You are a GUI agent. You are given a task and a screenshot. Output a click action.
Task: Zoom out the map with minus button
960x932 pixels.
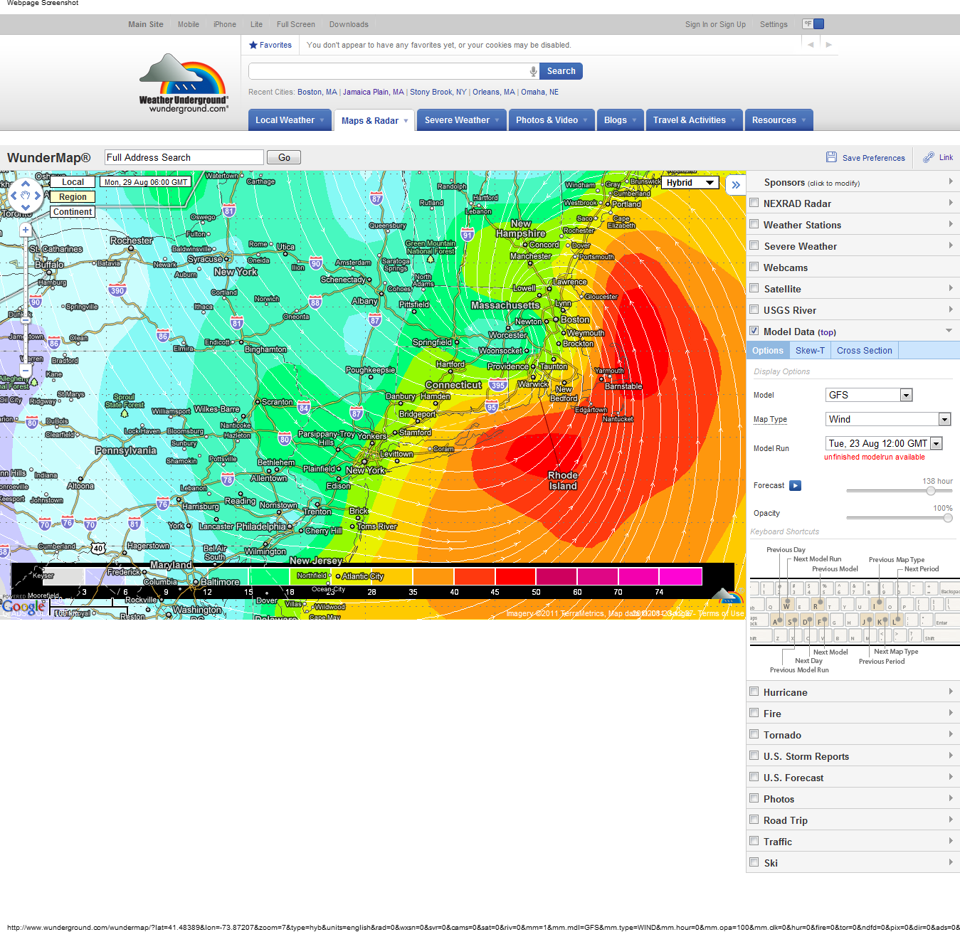pyautogui.click(x=26, y=371)
